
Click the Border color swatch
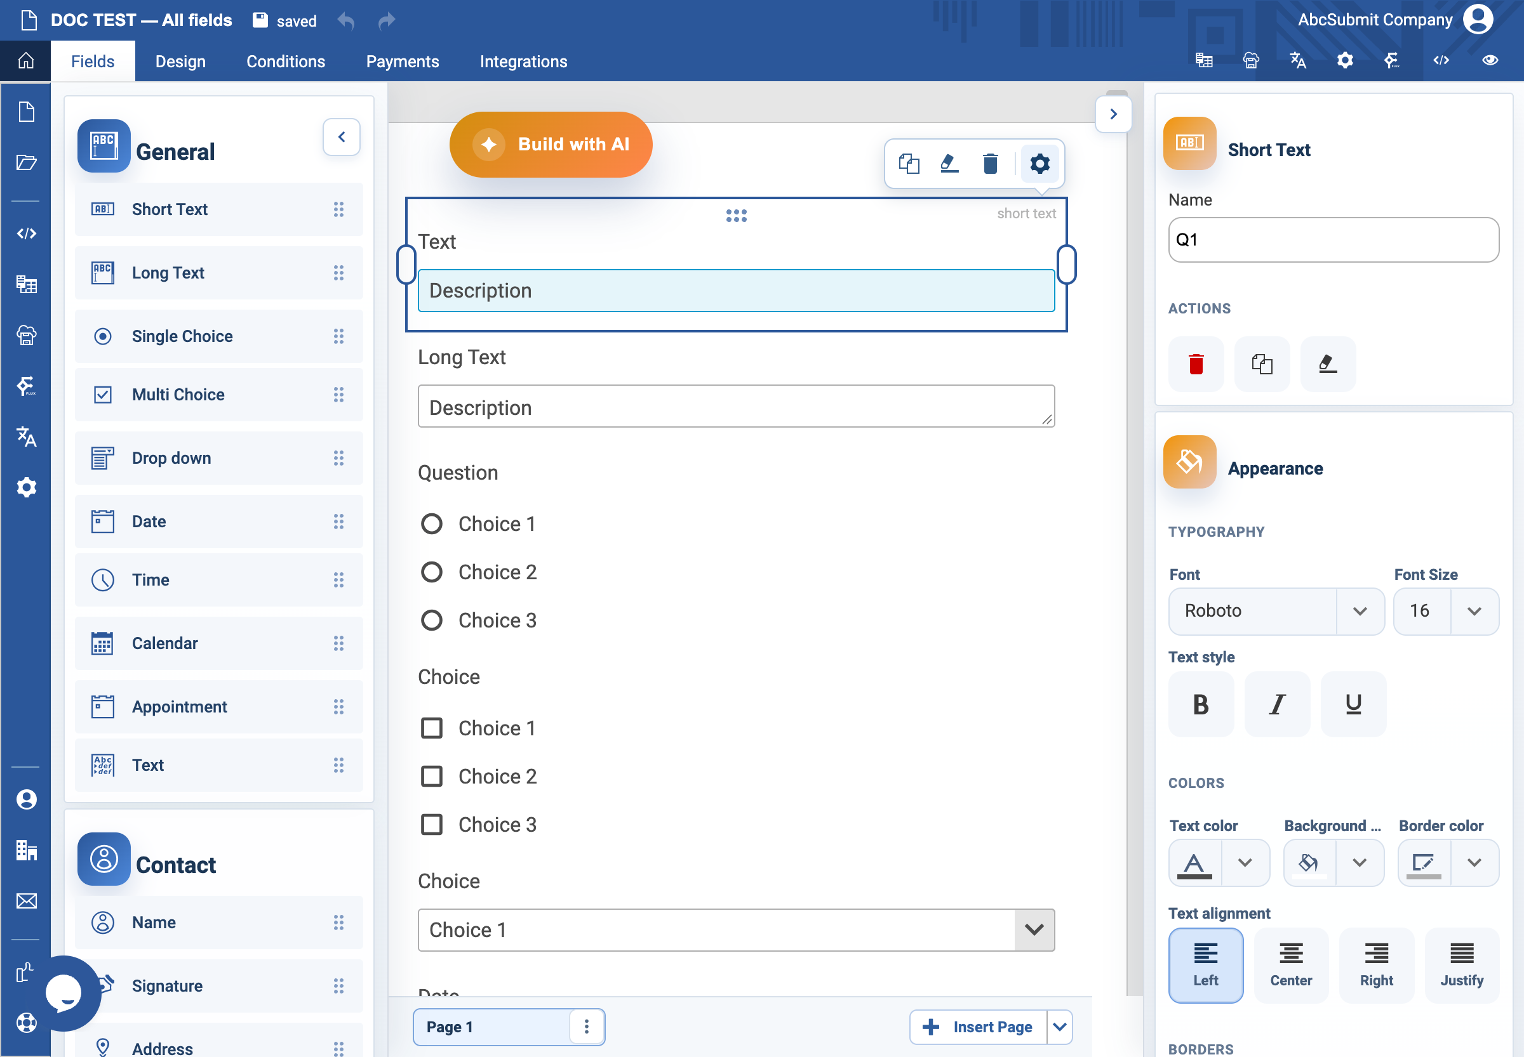(x=1423, y=862)
